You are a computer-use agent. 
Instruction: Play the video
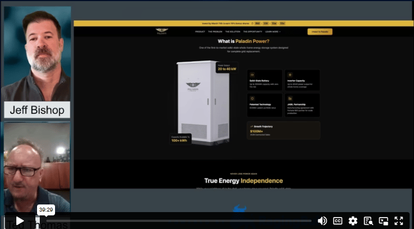point(20,221)
